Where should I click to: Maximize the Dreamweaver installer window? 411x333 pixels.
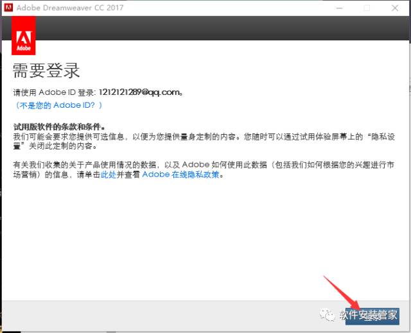[367, 8]
